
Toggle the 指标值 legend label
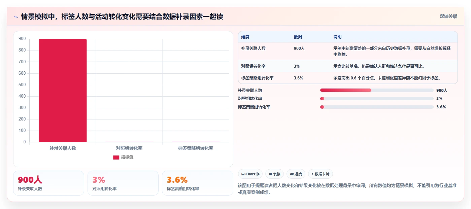127,157
